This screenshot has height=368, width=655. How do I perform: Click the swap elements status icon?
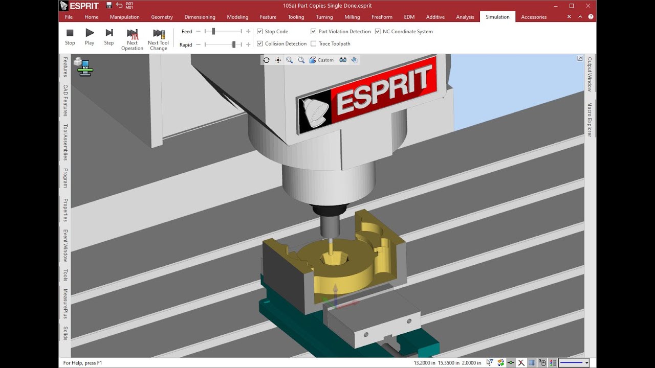[500, 363]
